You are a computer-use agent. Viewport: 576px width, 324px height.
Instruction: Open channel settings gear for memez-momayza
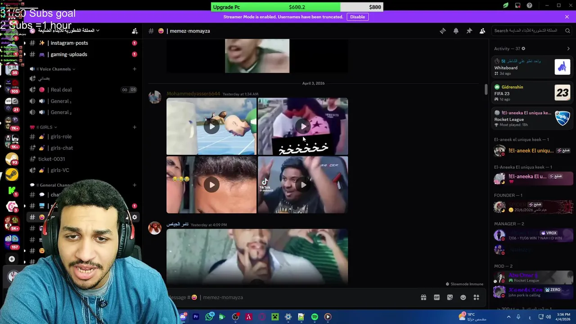tap(135, 217)
